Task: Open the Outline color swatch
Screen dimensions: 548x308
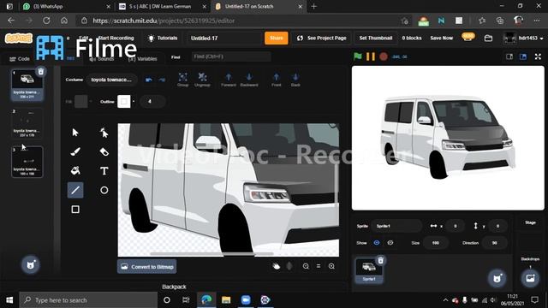Action: pyautogui.click(x=123, y=102)
